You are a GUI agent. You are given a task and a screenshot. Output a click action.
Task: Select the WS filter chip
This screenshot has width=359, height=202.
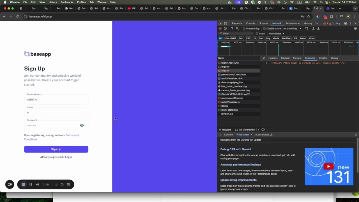click(295, 38)
